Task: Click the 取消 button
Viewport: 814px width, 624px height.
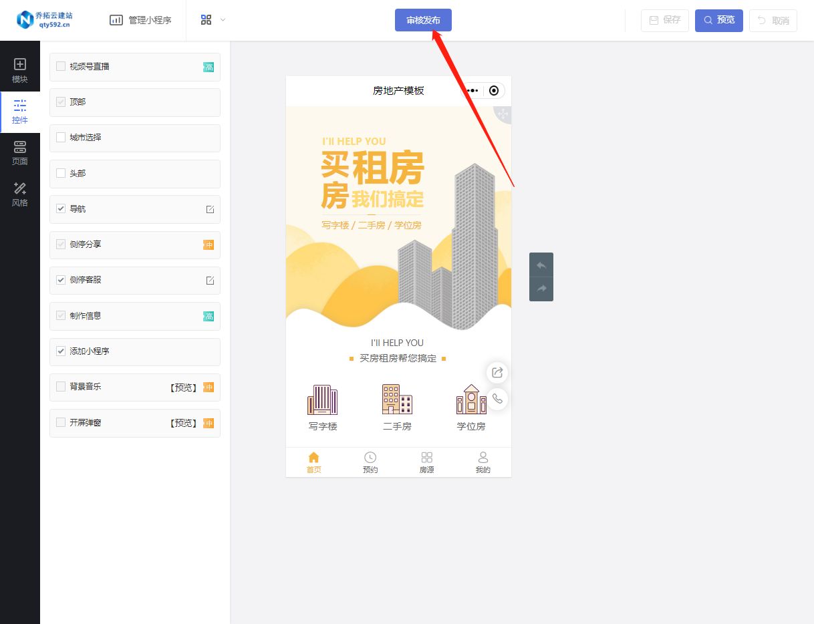Action: 773,20
